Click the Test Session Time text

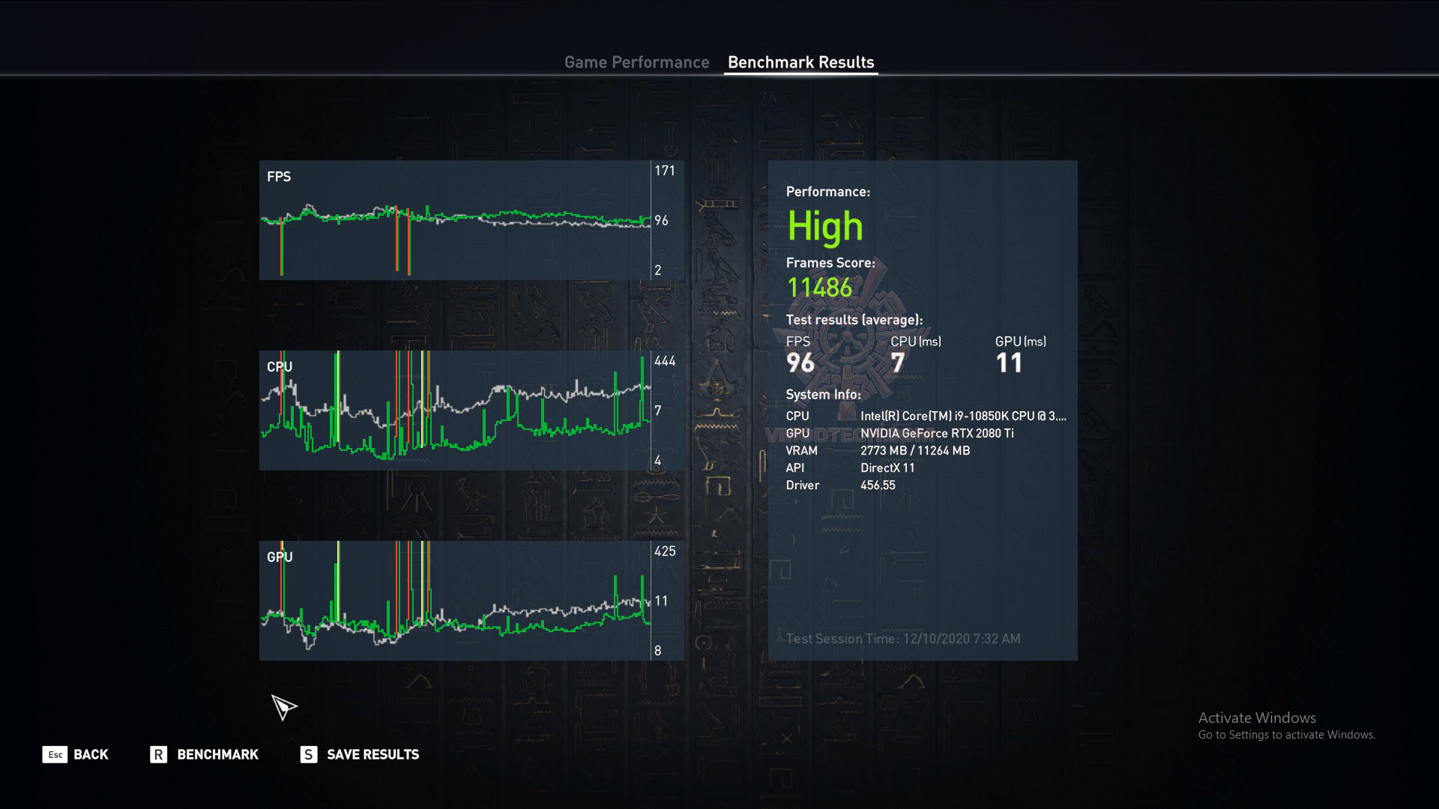[902, 639]
